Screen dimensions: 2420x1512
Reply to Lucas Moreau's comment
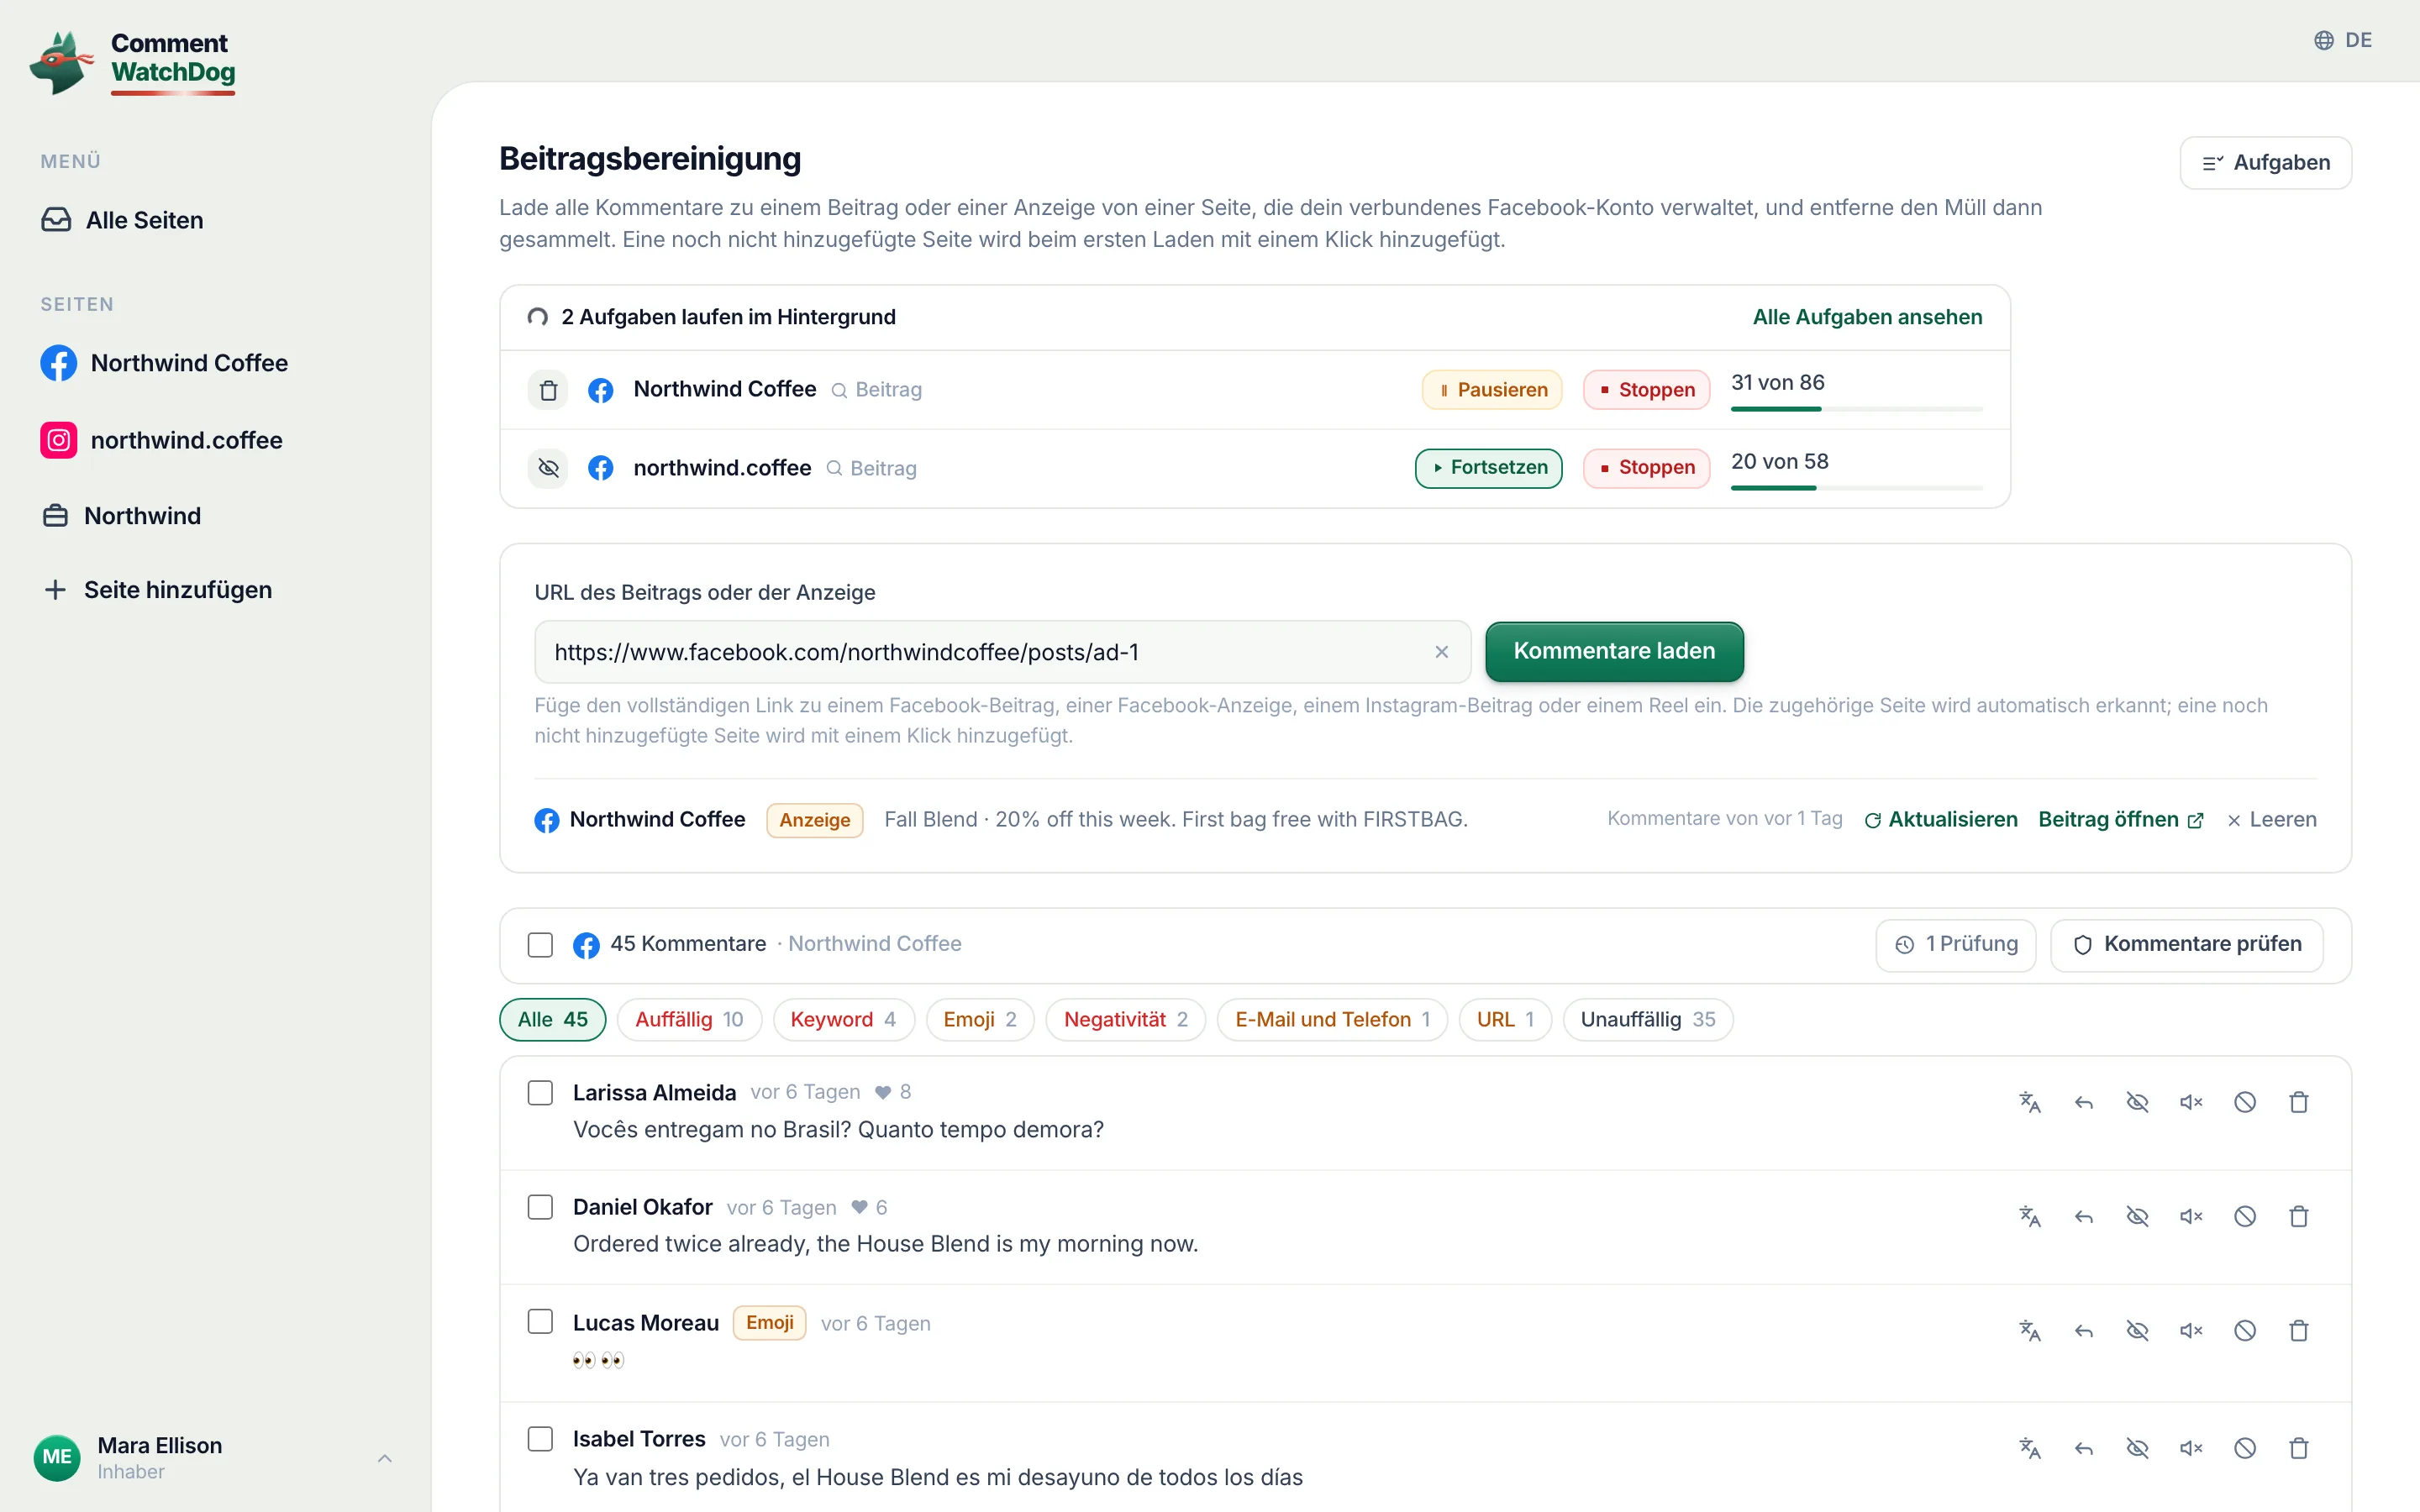coord(2083,1330)
